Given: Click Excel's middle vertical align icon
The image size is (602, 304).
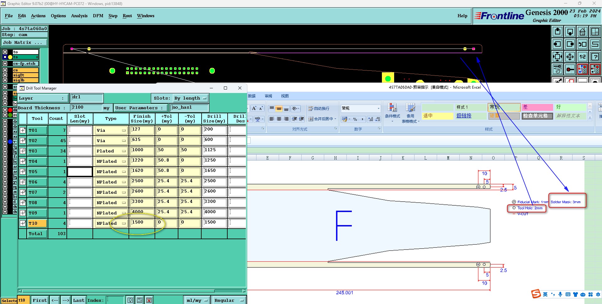Looking at the screenshot, I should click(279, 109).
